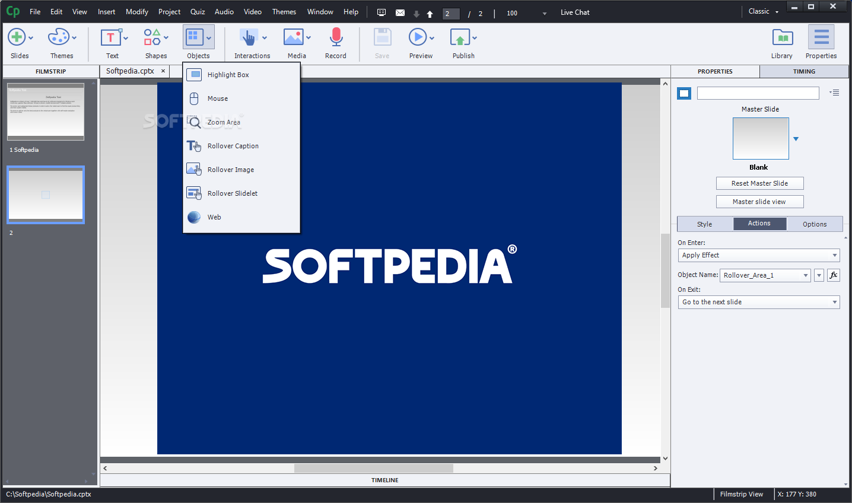Insert a Web object

coord(241,217)
